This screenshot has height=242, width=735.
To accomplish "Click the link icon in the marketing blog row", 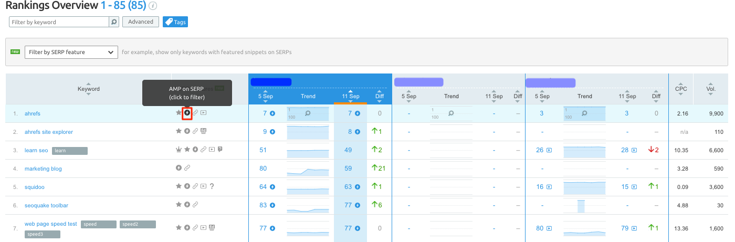I will [x=187, y=168].
